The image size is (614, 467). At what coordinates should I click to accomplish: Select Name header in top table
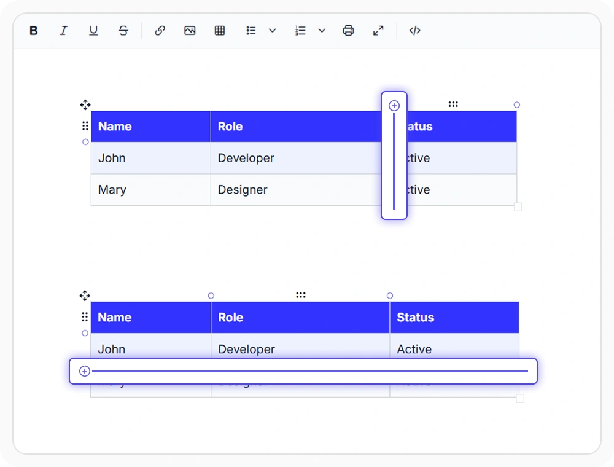pyautogui.click(x=151, y=126)
